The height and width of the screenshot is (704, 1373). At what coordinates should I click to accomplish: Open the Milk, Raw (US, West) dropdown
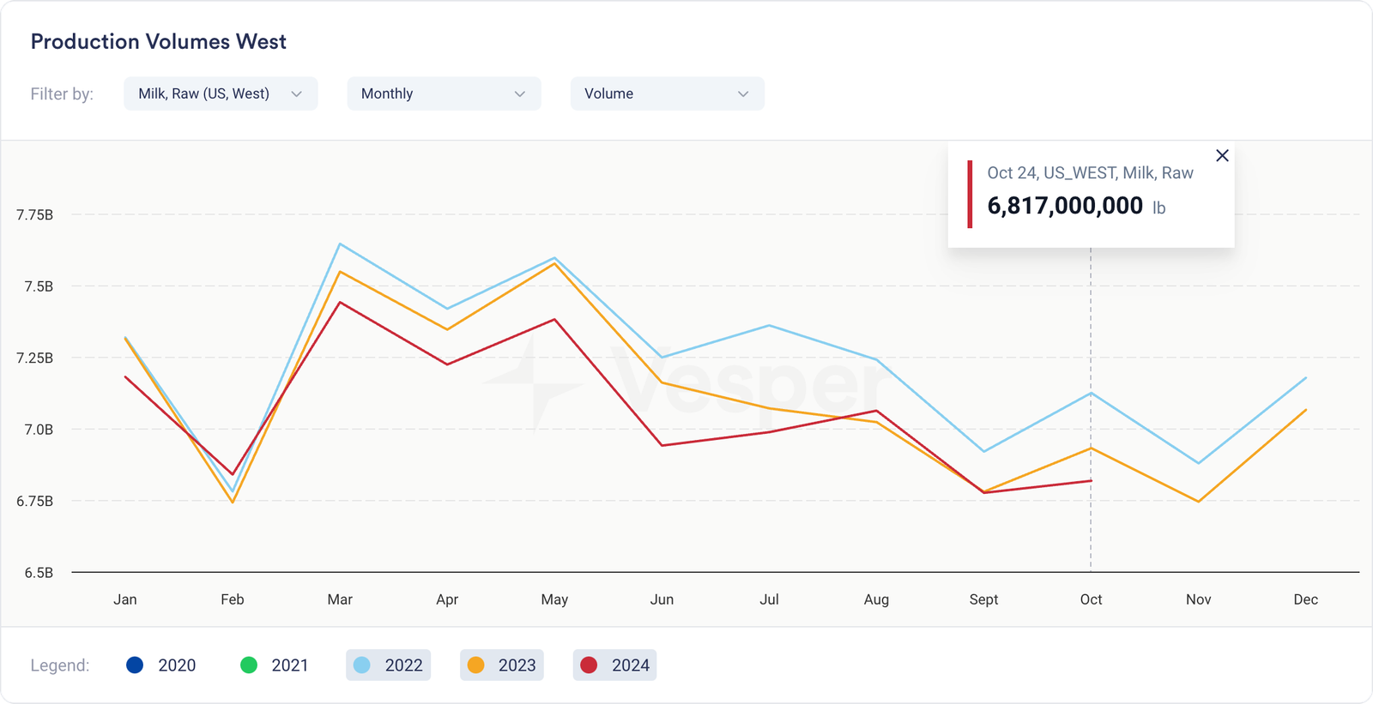(220, 93)
